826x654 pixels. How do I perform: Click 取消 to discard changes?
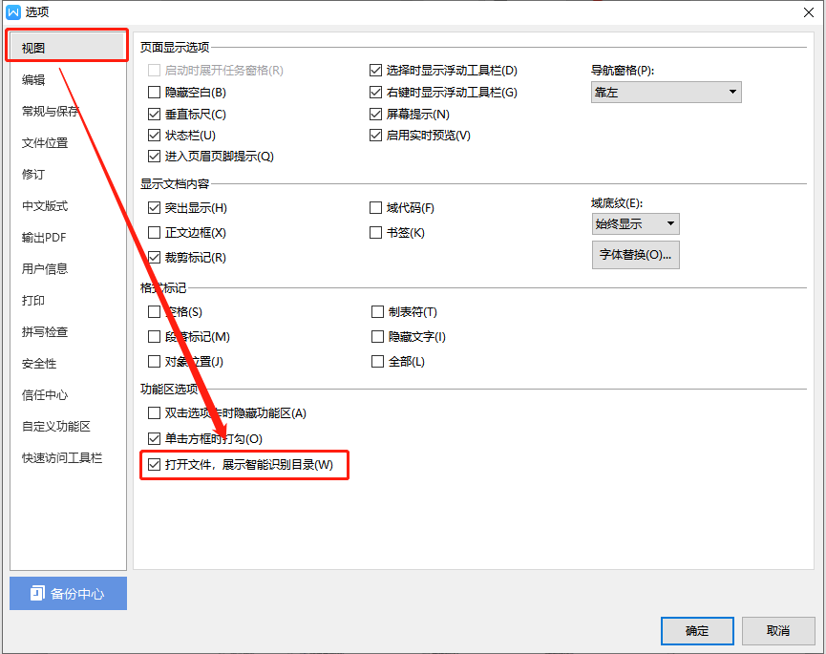pos(778,631)
